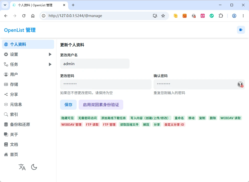Click the 保存 button
249x182 pixels.
pyautogui.click(x=68, y=105)
